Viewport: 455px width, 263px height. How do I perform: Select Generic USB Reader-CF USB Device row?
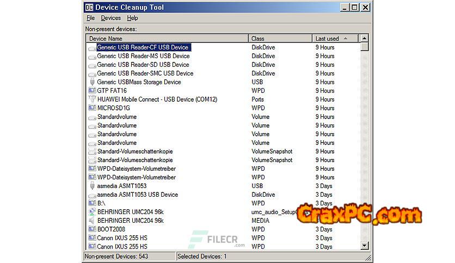(x=143, y=47)
